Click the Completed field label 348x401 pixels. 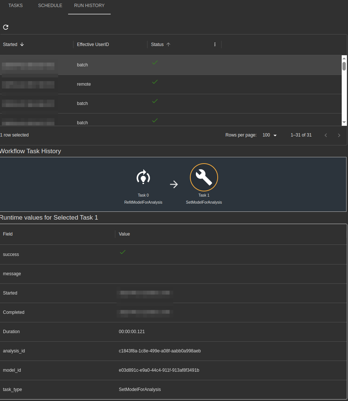14,312
